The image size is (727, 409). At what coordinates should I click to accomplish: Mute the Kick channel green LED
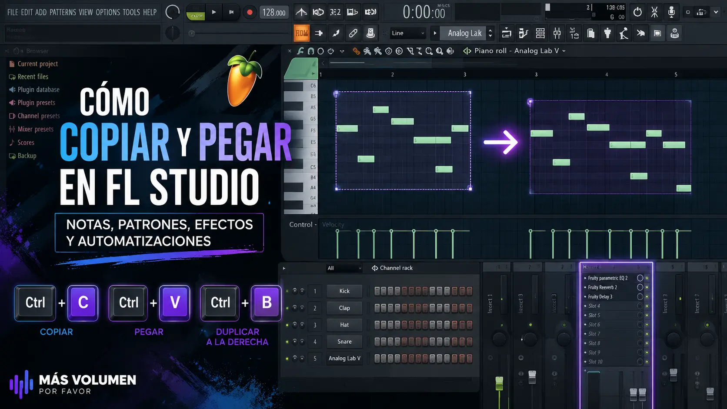click(x=287, y=291)
